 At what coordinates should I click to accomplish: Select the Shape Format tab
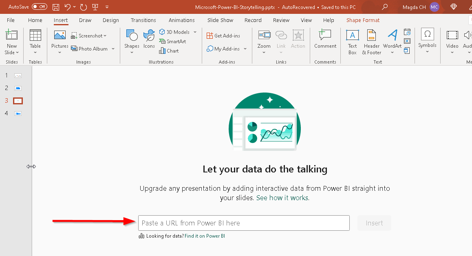click(x=363, y=20)
